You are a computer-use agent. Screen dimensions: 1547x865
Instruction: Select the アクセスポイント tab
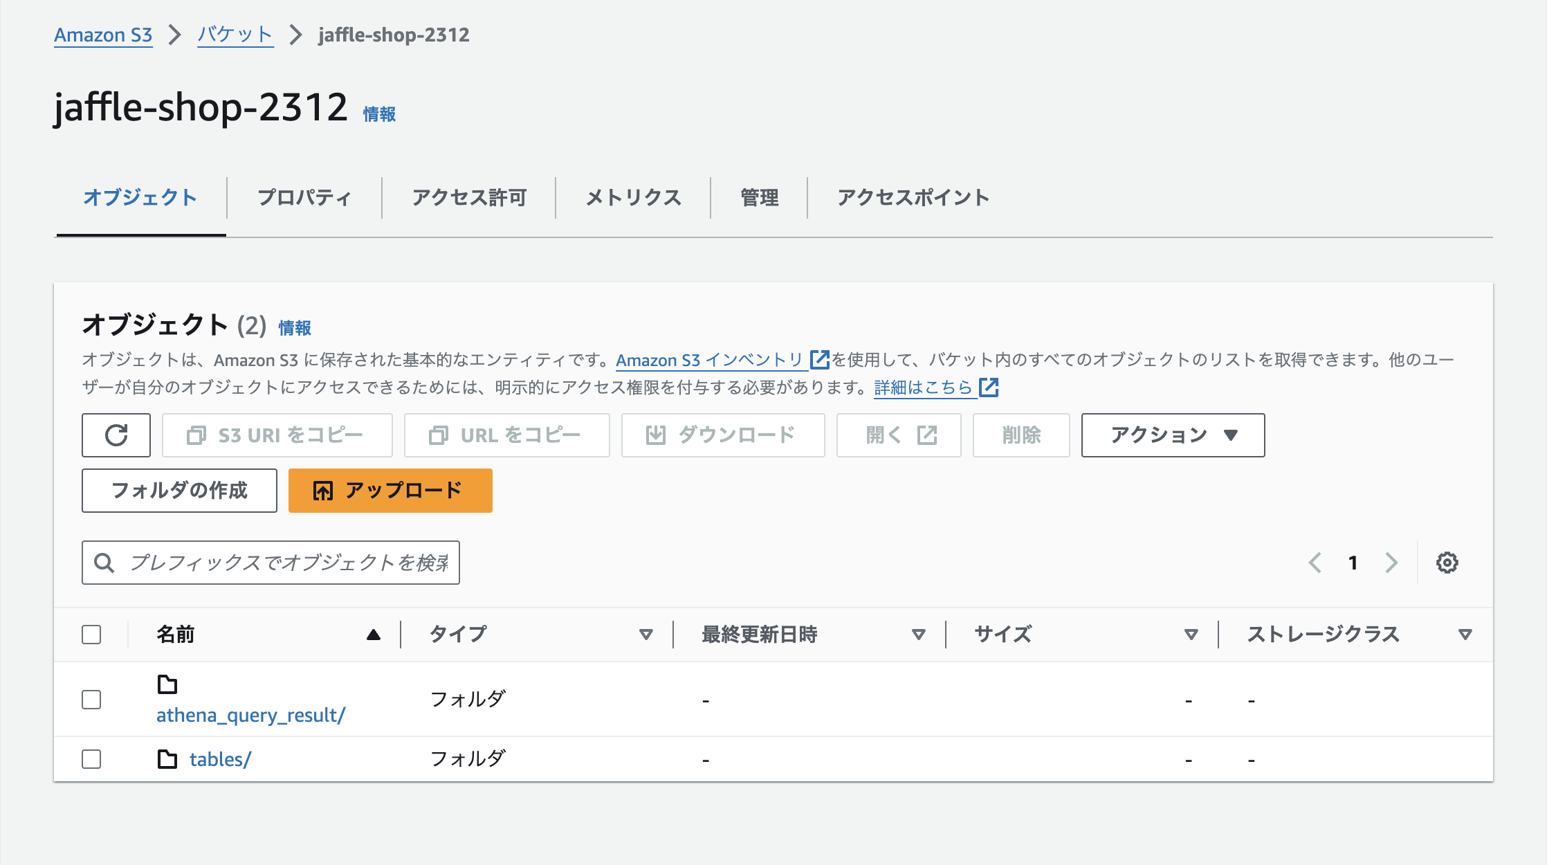pyautogui.click(x=913, y=198)
